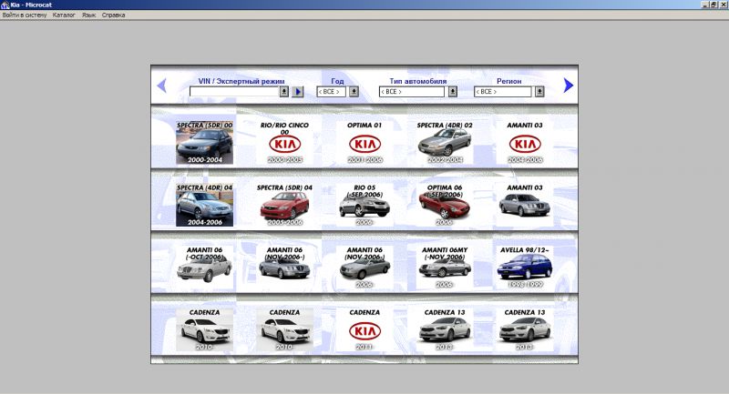
Task: Select Amanti 06 (-OCT 2006) model
Action: (204, 268)
